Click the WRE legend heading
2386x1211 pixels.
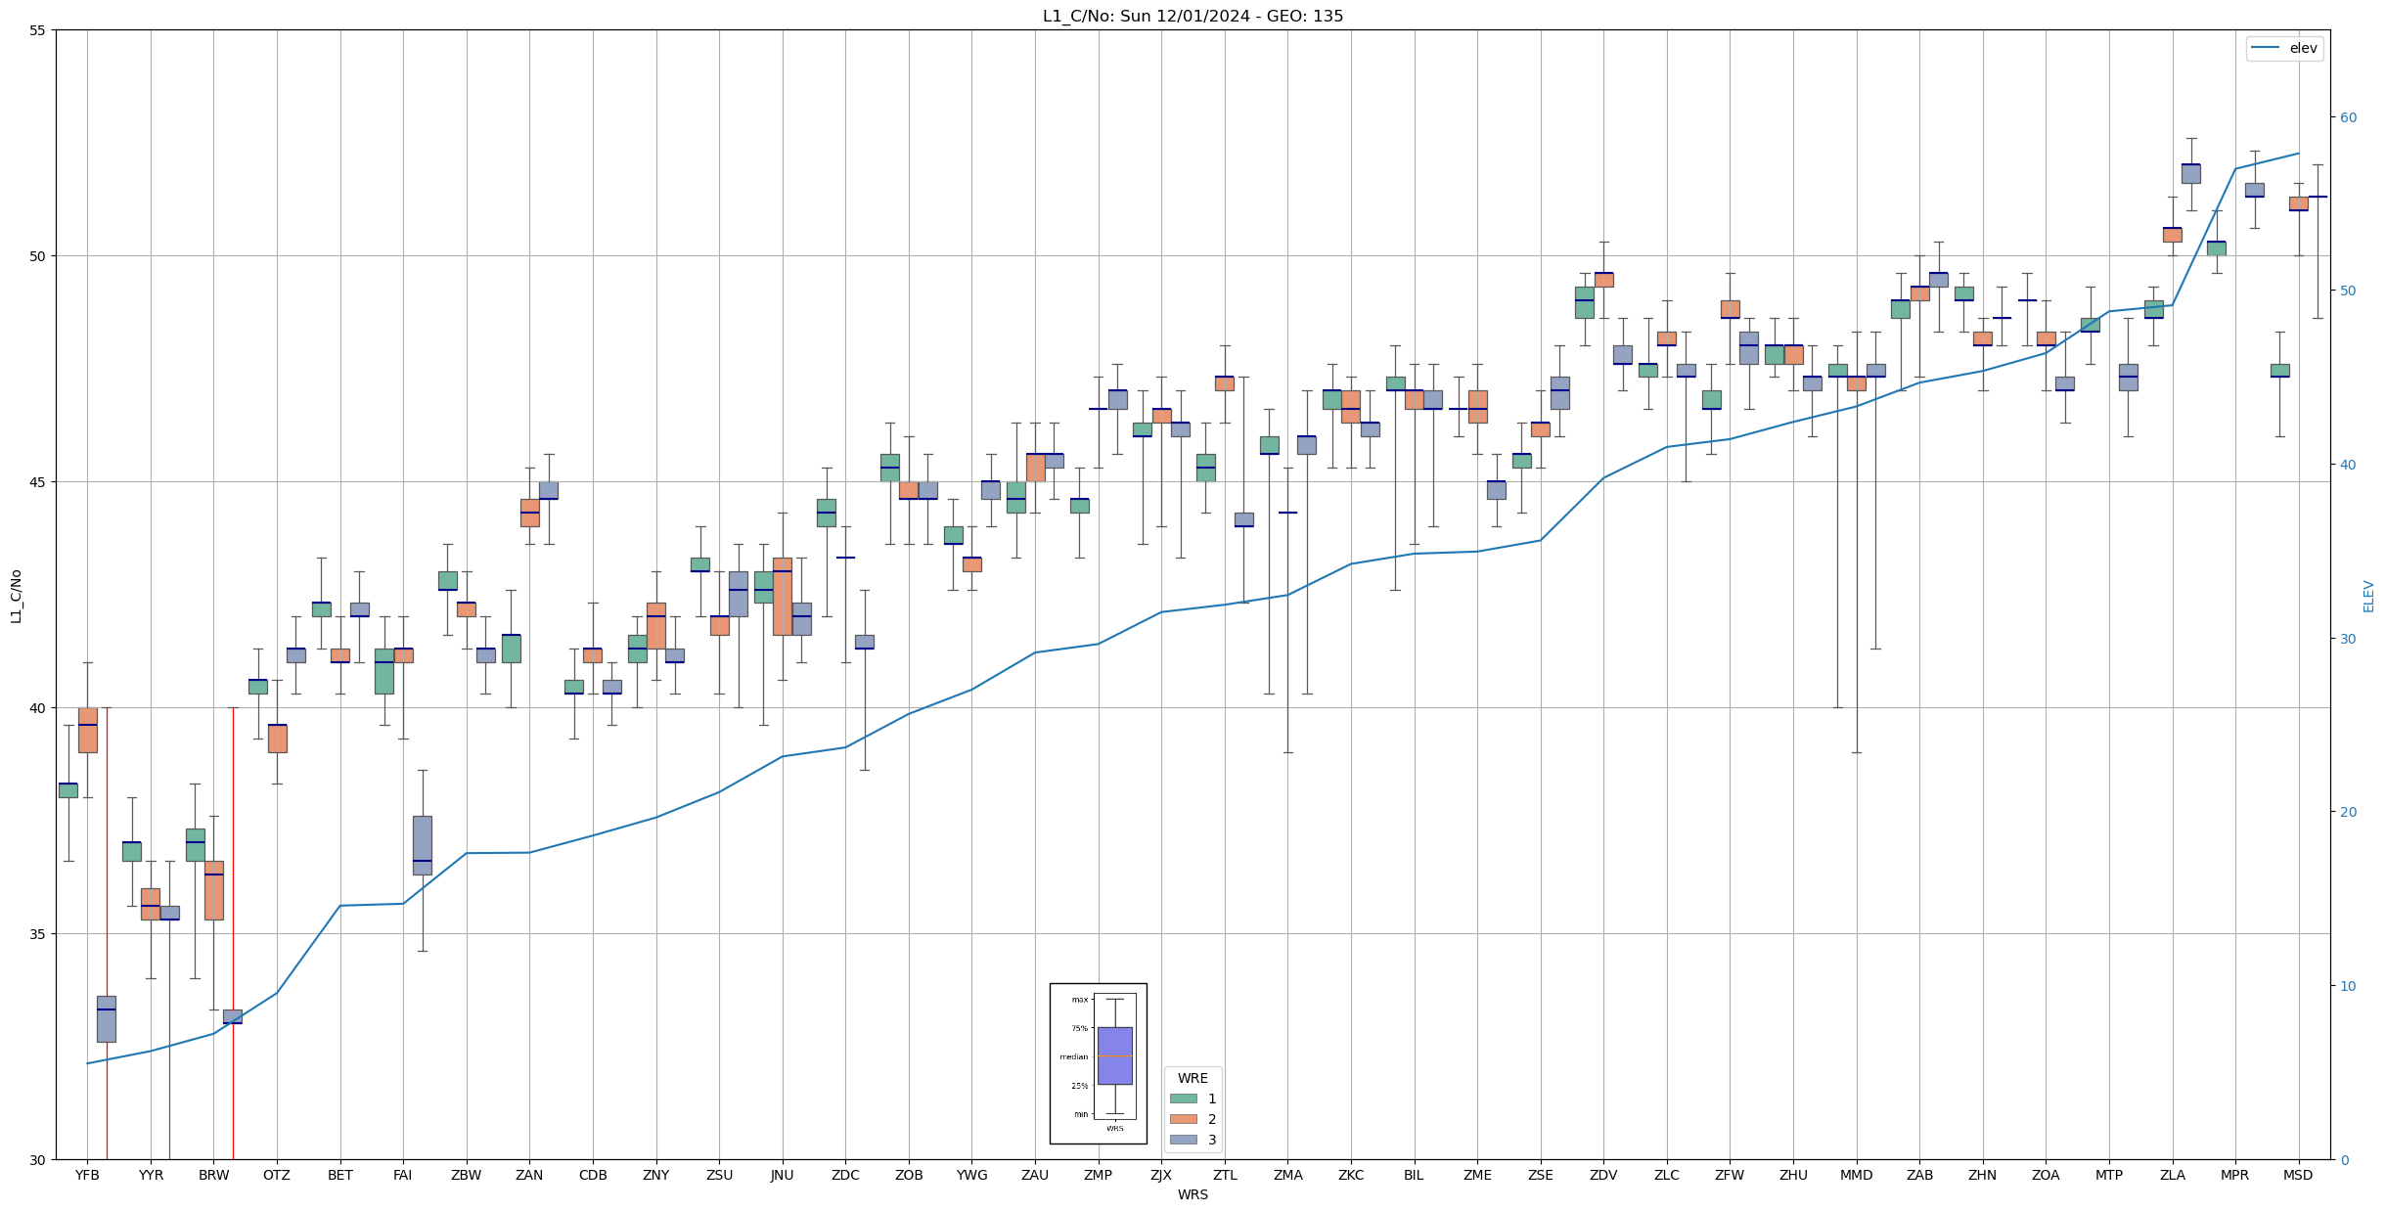(x=1193, y=1078)
